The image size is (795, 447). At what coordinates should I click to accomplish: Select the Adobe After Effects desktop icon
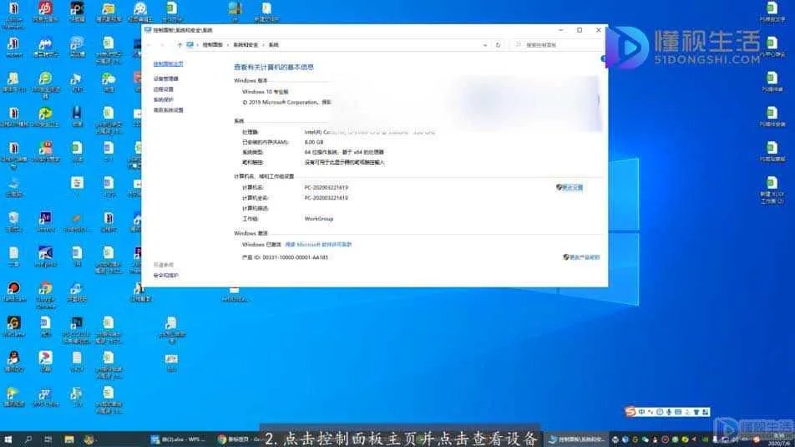coord(45,221)
